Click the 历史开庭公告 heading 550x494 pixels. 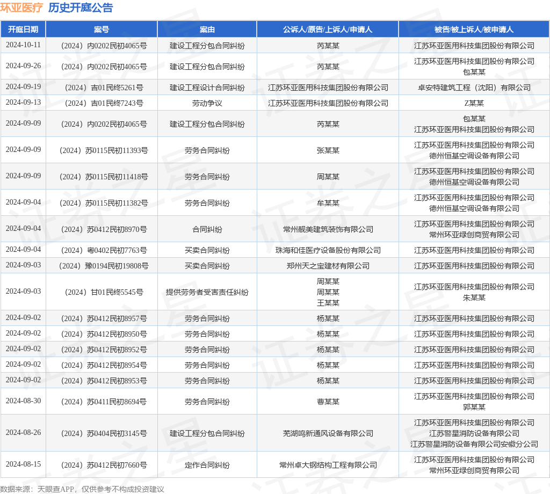click(81, 8)
